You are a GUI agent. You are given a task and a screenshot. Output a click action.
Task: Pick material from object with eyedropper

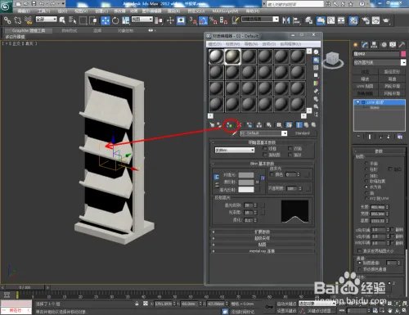[x=234, y=133]
